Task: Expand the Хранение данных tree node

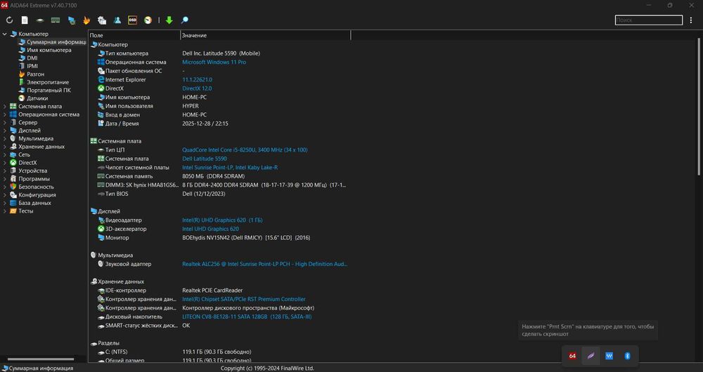Action: click(x=5, y=147)
